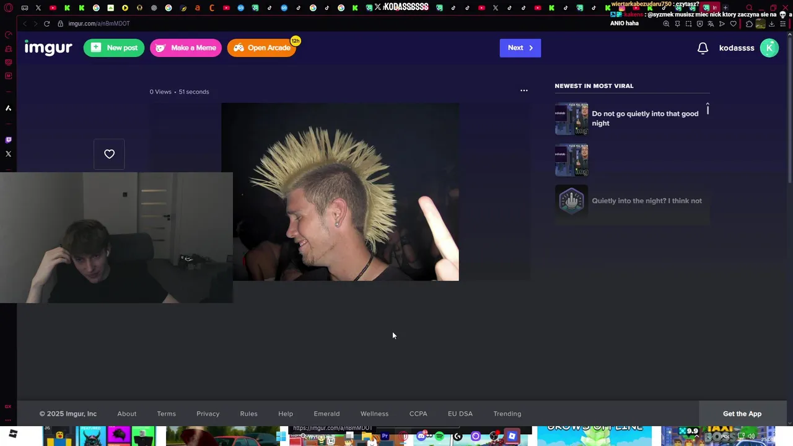The height and width of the screenshot is (446, 793).
Task: Go forward in browser history
Action: pyautogui.click(x=35, y=24)
